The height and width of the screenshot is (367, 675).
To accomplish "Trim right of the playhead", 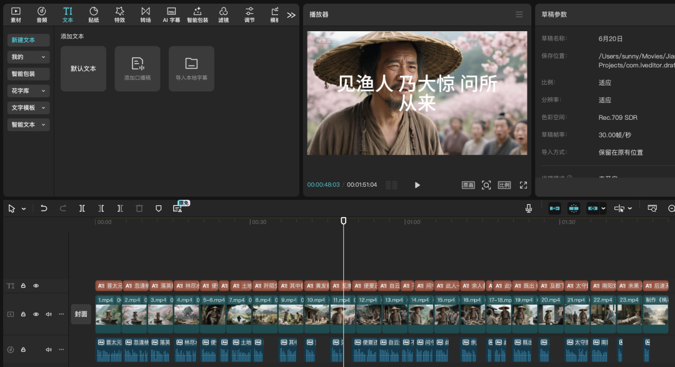I will 120,208.
